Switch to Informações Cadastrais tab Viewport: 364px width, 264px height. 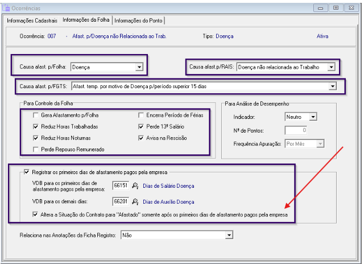pos(32,21)
